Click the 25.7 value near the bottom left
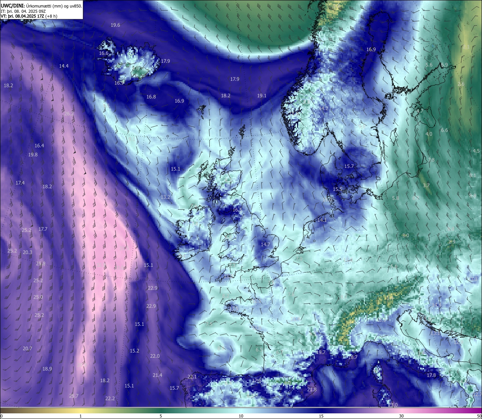 tap(74, 396)
